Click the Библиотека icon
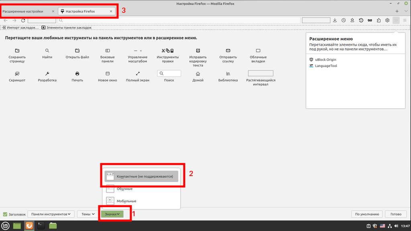 click(228, 74)
